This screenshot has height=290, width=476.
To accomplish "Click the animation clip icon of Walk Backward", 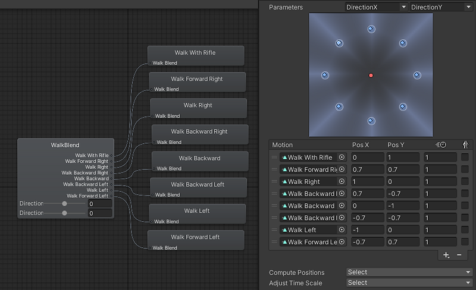I will coord(284,206).
